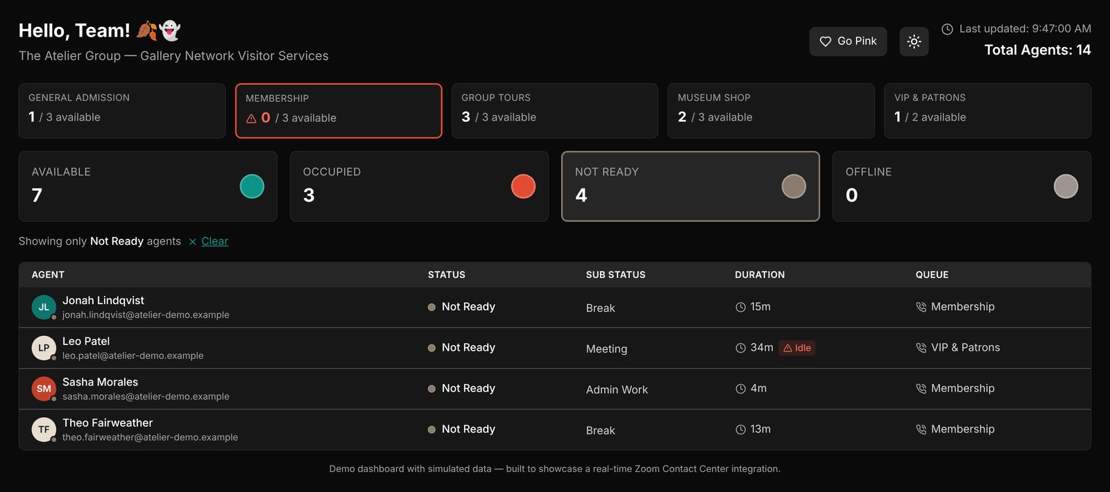Click the clock icon beside Last updated

pyautogui.click(x=947, y=29)
